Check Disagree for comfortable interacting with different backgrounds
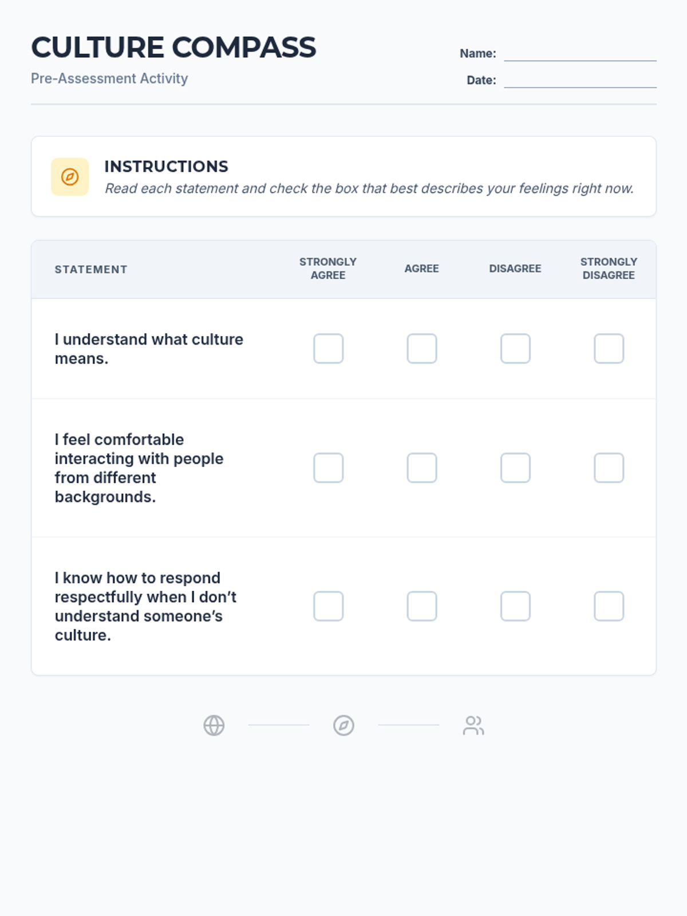Viewport: 687px width, 916px height. pyautogui.click(x=515, y=468)
